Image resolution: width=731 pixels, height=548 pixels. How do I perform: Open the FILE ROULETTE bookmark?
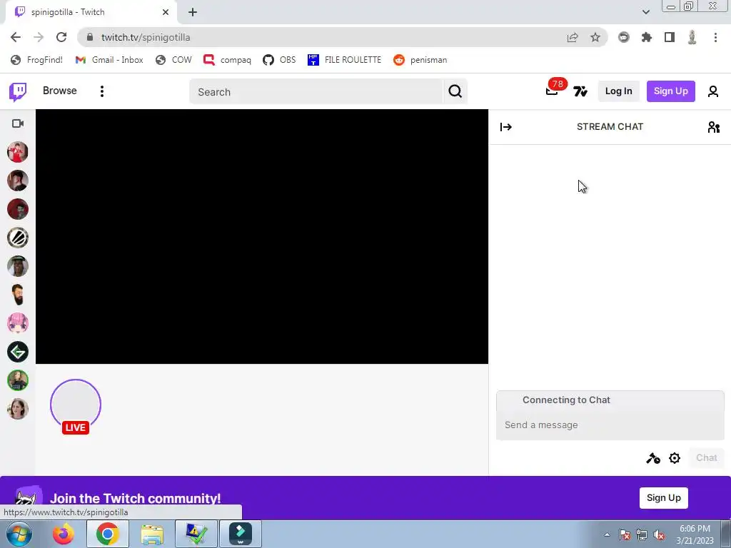345,60
